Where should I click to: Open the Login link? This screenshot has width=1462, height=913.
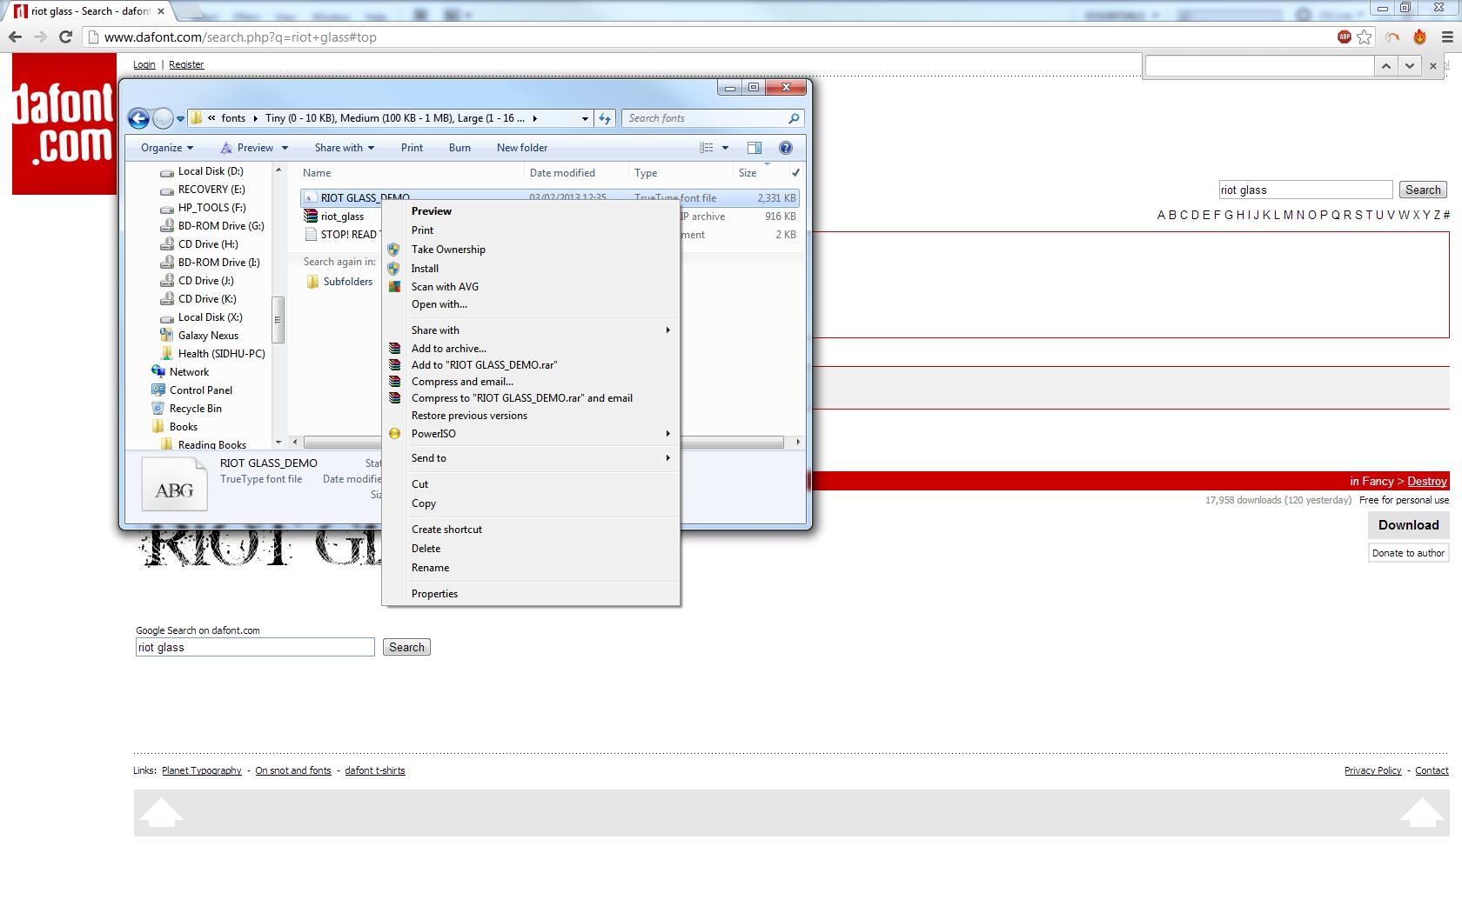pyautogui.click(x=144, y=64)
